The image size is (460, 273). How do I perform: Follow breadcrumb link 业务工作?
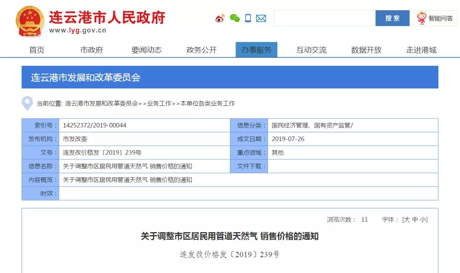pyautogui.click(x=159, y=103)
